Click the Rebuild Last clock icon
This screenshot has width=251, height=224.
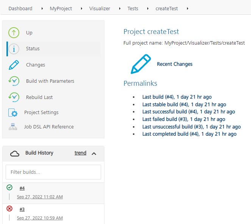coord(14,97)
